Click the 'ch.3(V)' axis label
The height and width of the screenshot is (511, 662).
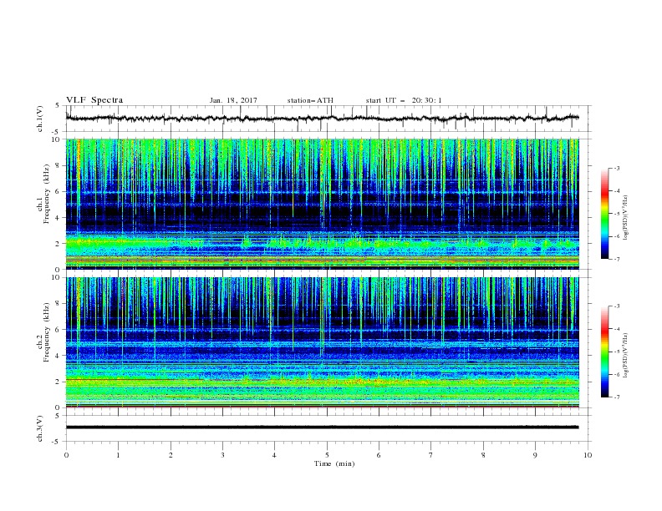(40, 428)
